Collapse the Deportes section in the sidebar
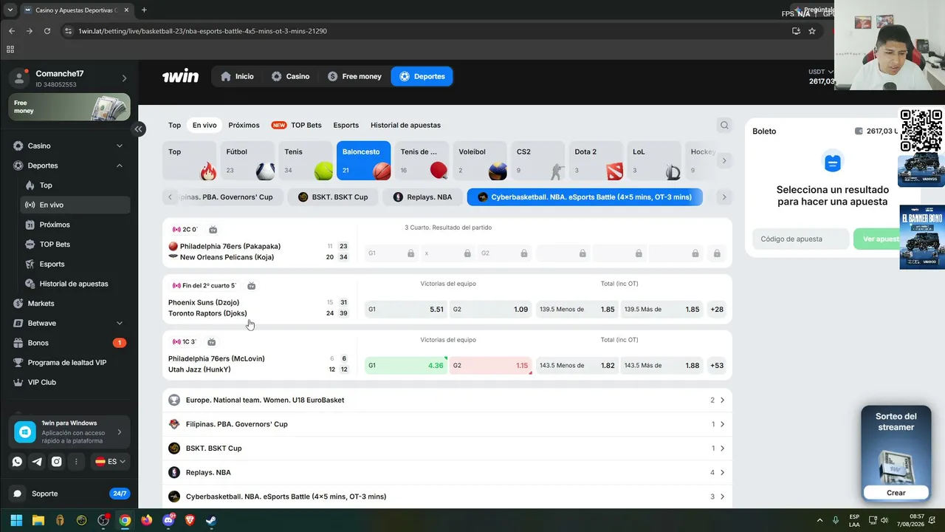 click(120, 166)
